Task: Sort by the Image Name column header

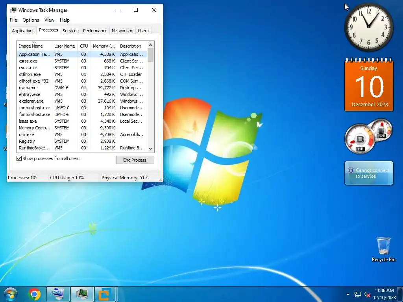Action: click(x=34, y=46)
